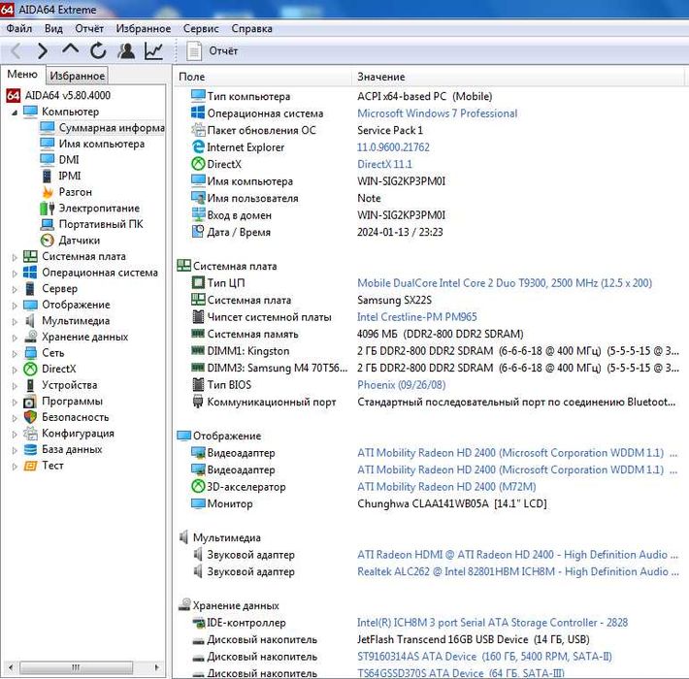Select AIDA64 v5.80.4000 root node

click(68, 95)
